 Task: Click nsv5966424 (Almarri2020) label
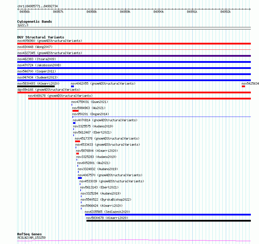102,206
